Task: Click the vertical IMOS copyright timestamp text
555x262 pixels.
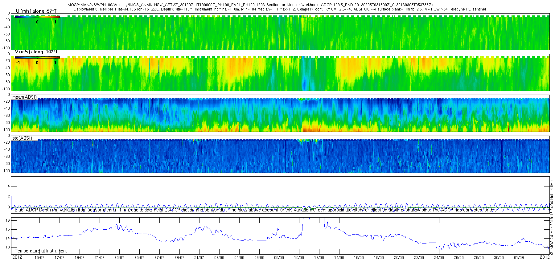Action: [552, 218]
